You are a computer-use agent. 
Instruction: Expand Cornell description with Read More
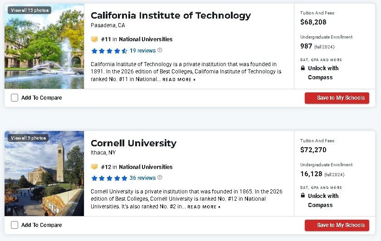[x=204, y=207]
